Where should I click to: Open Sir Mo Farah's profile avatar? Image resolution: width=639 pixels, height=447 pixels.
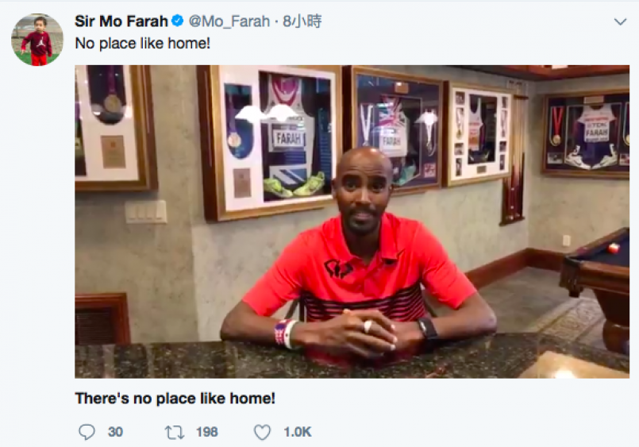coord(37,39)
